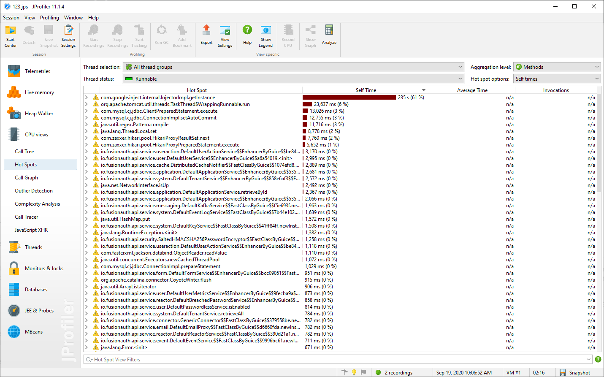Click the Snapshot indicator in the status bar
The image size is (604, 377).
pos(575,372)
